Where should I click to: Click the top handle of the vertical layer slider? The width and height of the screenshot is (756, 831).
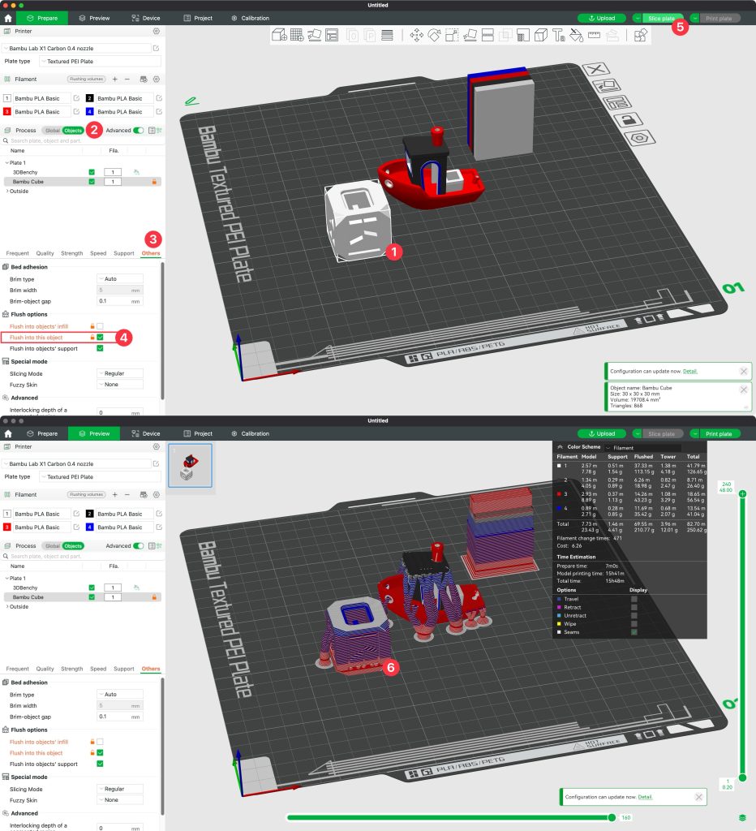coord(742,493)
